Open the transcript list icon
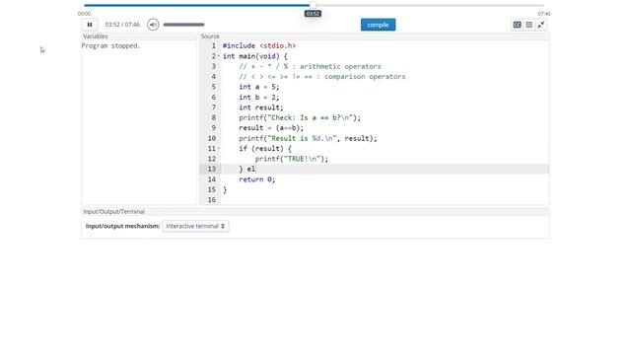 [x=529, y=25]
